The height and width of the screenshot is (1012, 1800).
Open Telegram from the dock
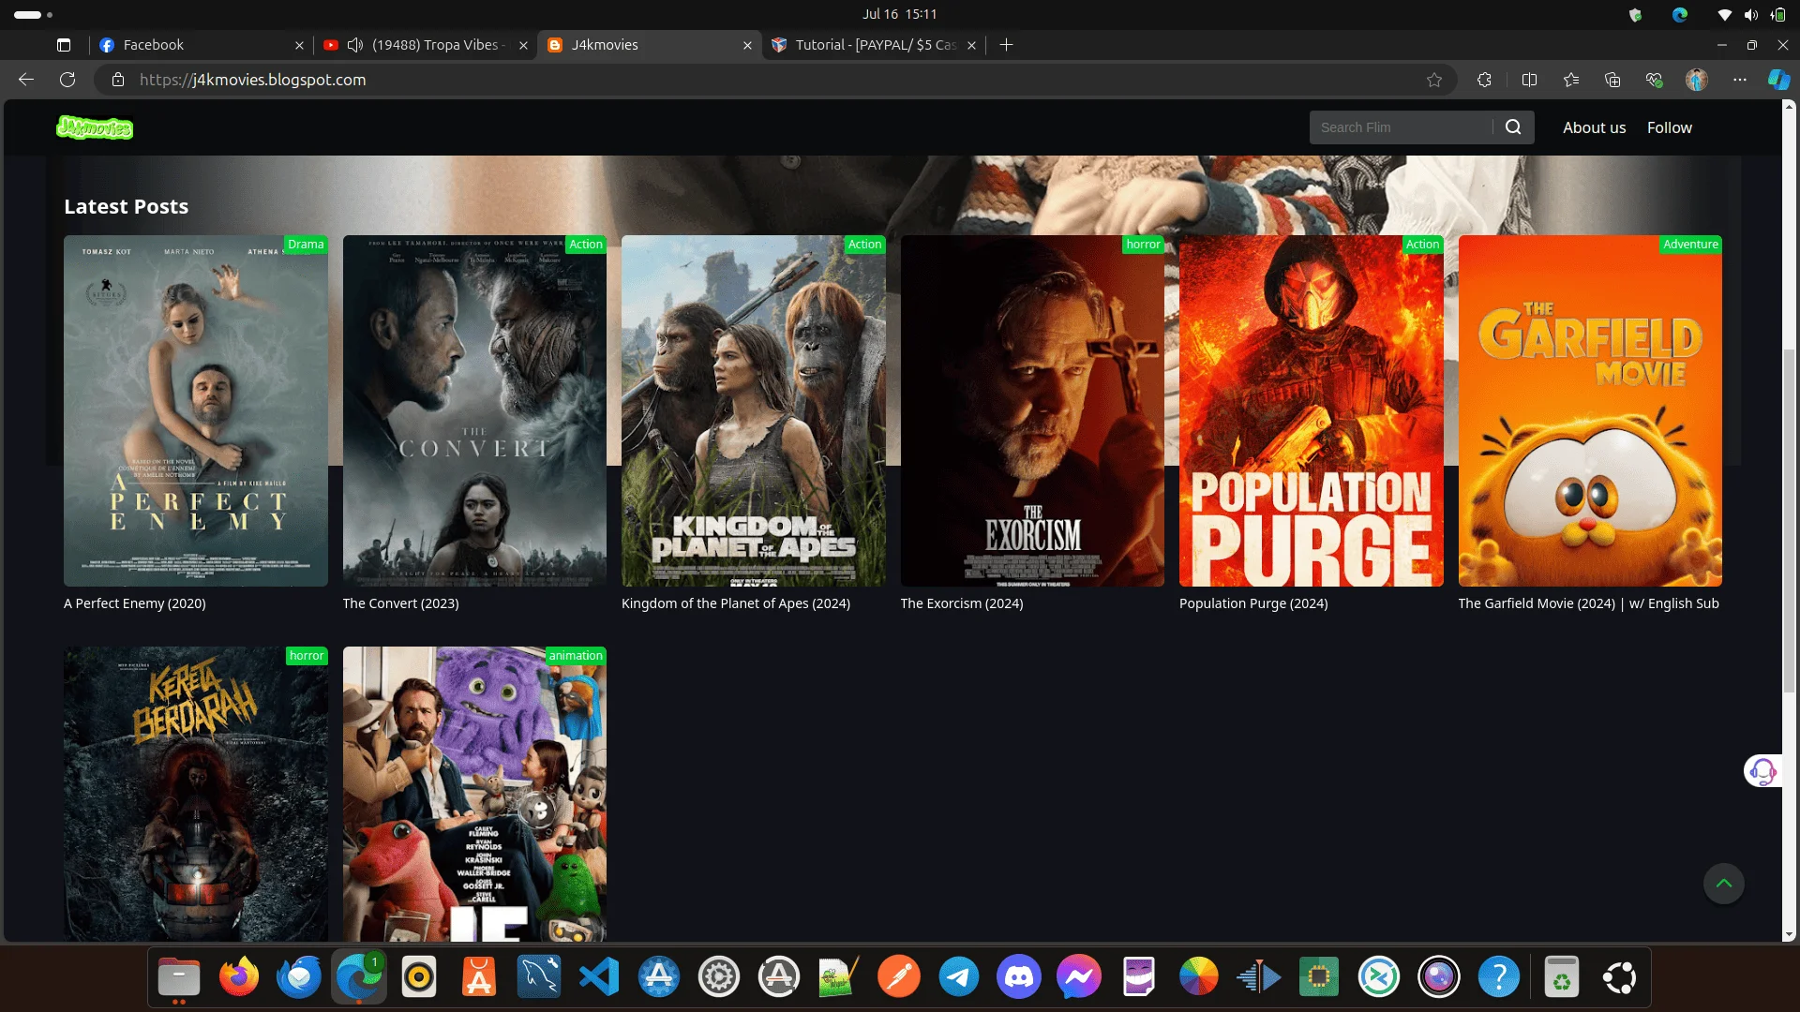959,977
